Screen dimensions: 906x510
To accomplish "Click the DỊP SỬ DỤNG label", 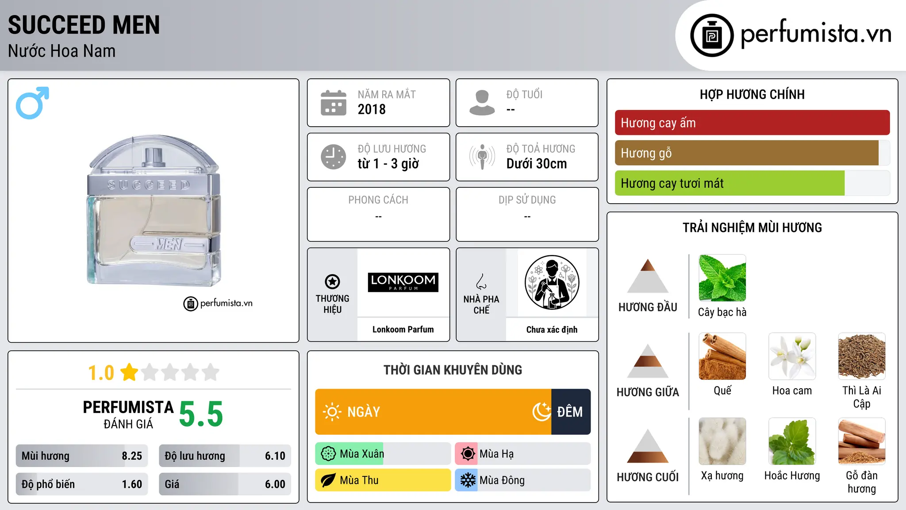I will (x=527, y=200).
